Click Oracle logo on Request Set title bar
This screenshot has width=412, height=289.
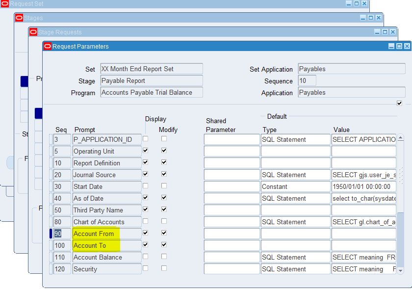coord(4,3)
